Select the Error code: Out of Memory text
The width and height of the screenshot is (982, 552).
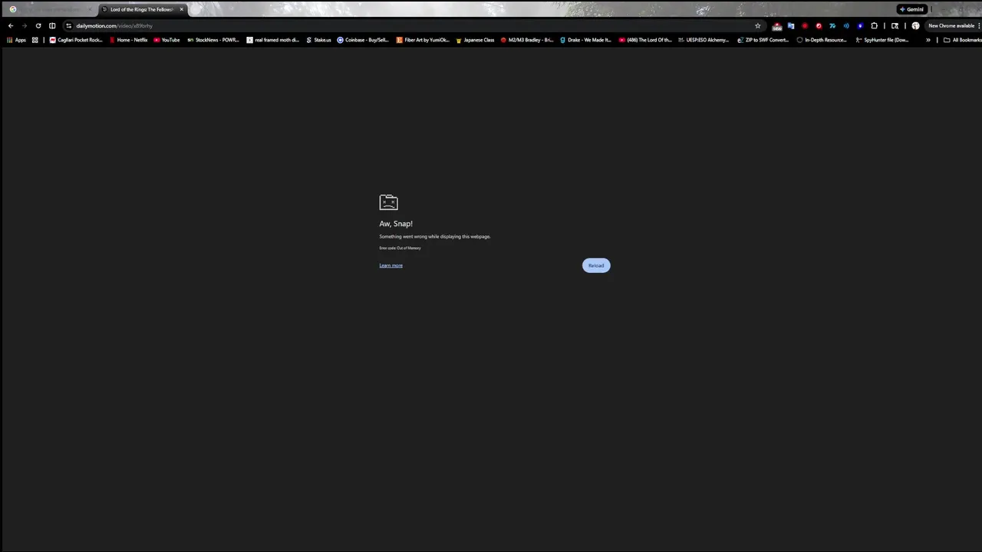coord(400,248)
